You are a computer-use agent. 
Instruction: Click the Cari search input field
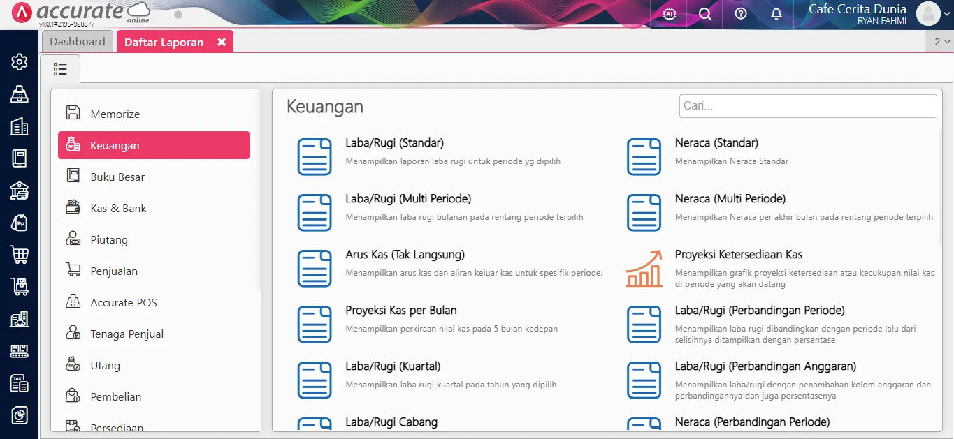807,105
